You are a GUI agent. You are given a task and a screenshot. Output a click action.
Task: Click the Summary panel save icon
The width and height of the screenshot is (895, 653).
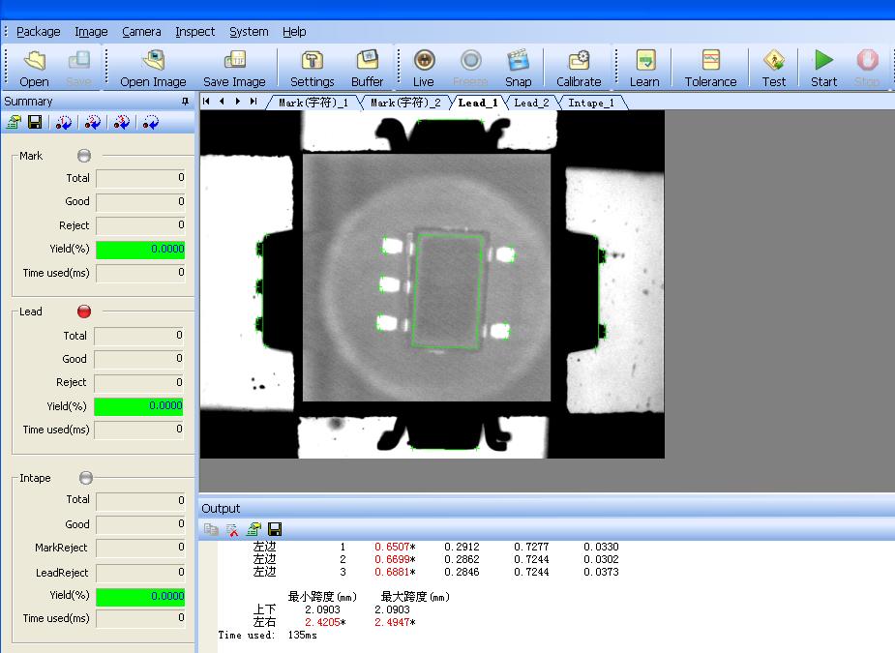pyautogui.click(x=35, y=123)
